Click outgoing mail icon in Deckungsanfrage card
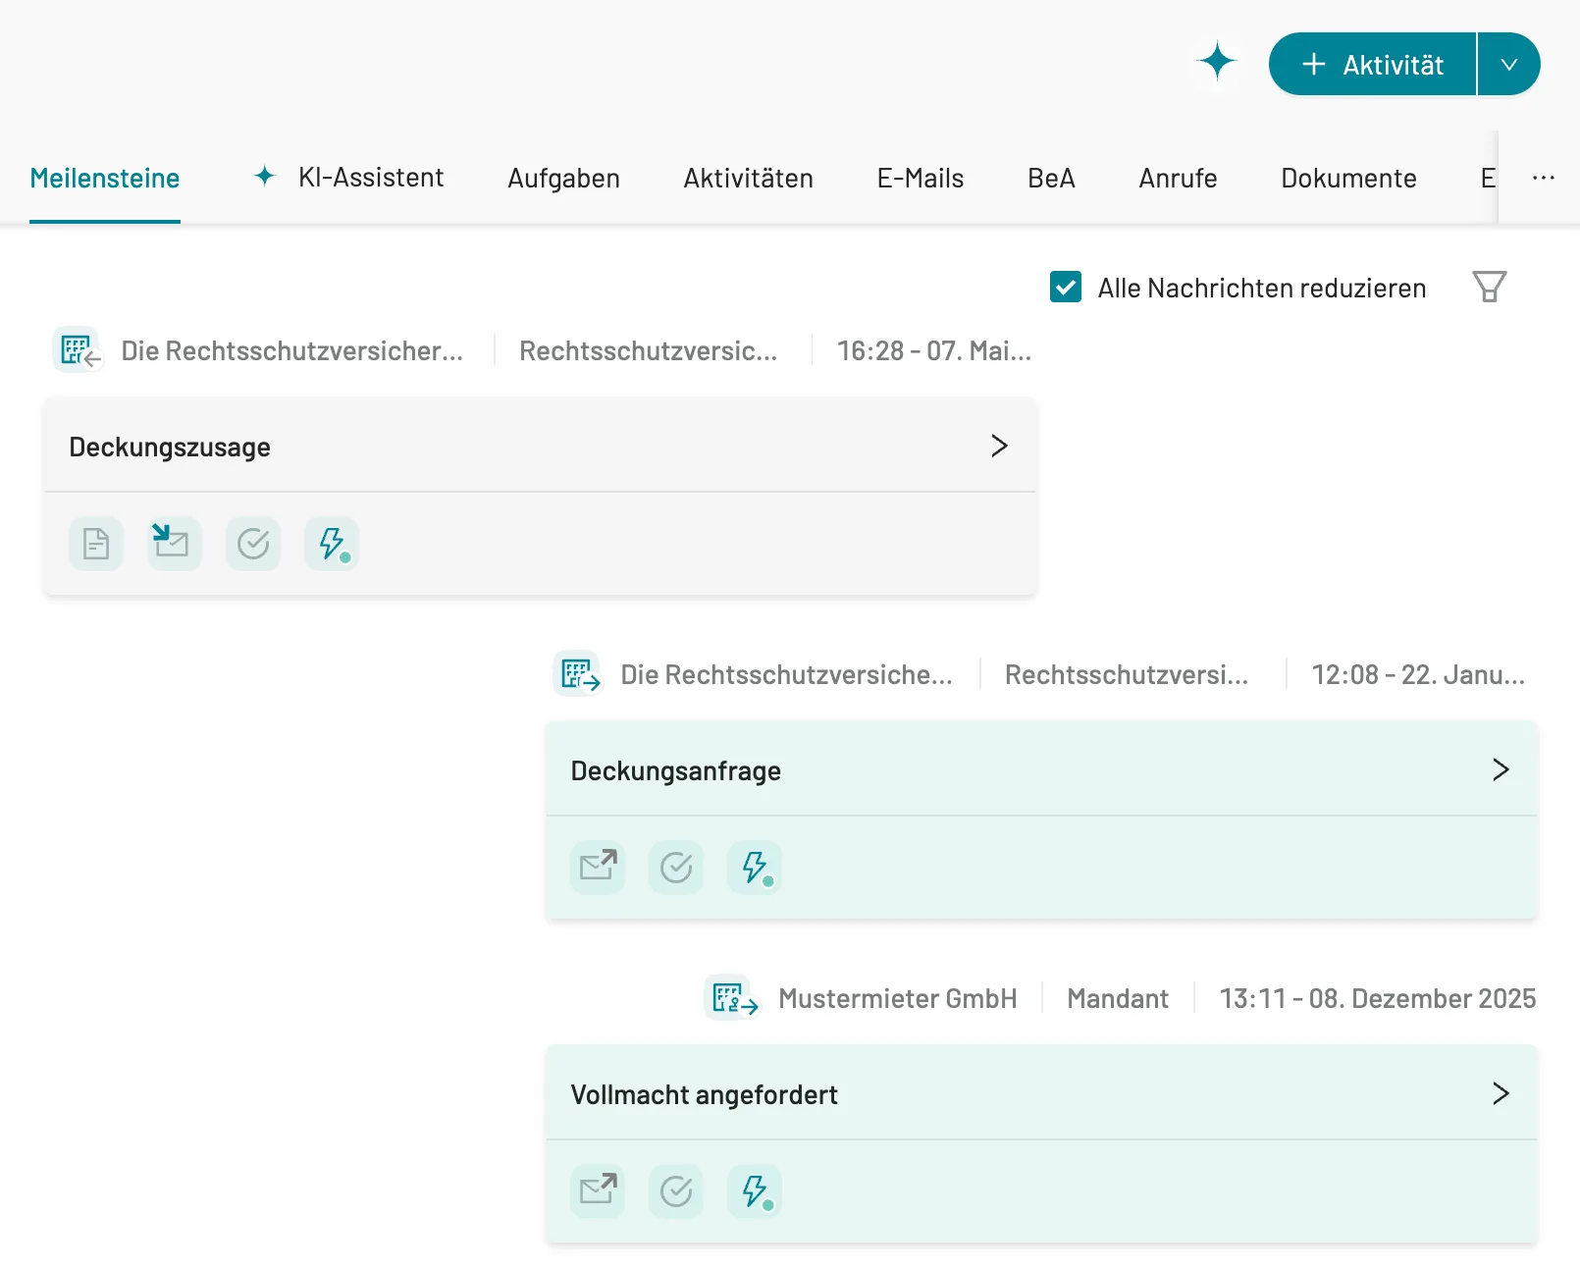 coord(598,868)
